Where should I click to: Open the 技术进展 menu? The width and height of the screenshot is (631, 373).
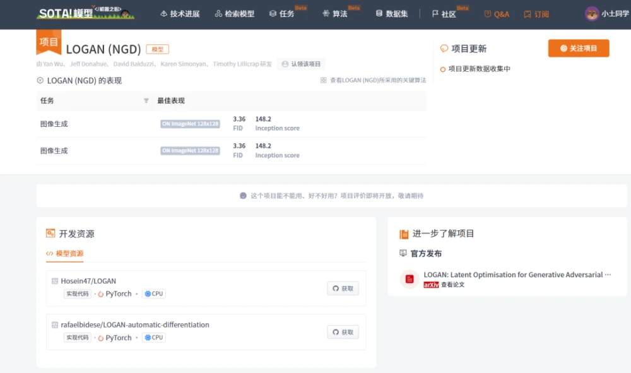[180, 14]
